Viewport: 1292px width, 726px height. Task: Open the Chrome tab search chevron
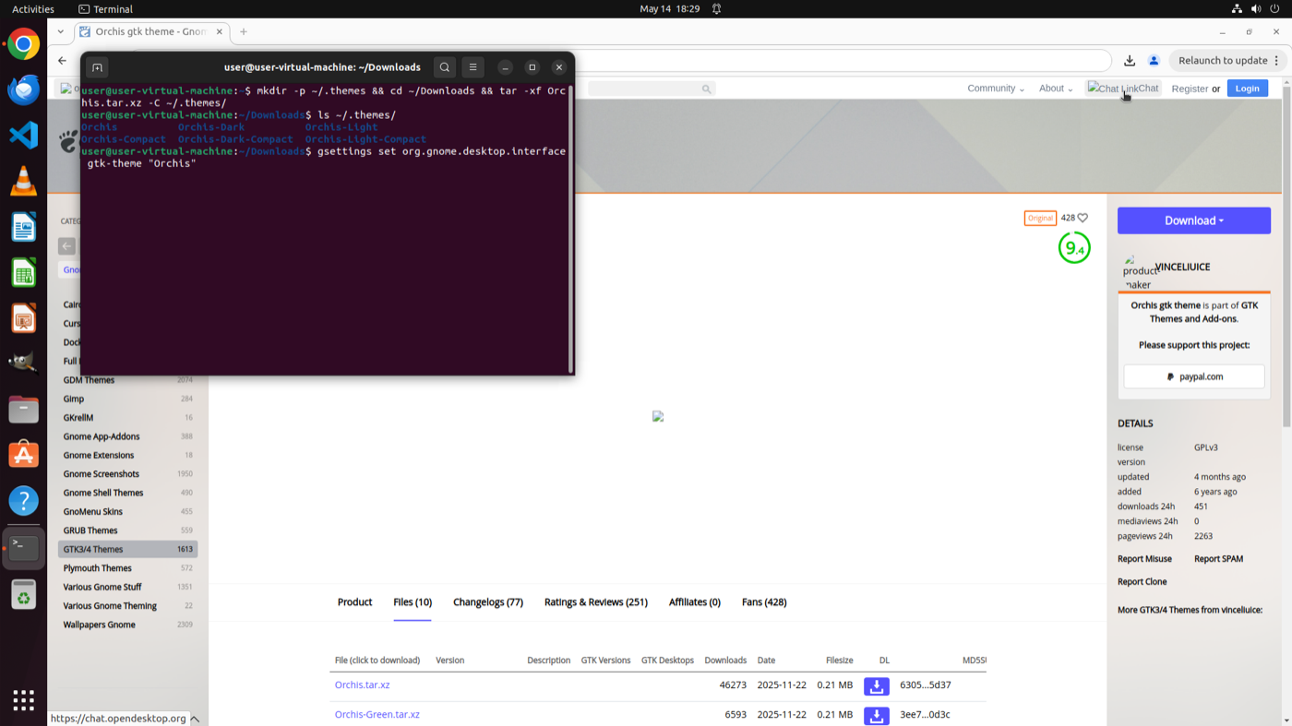coord(61,31)
